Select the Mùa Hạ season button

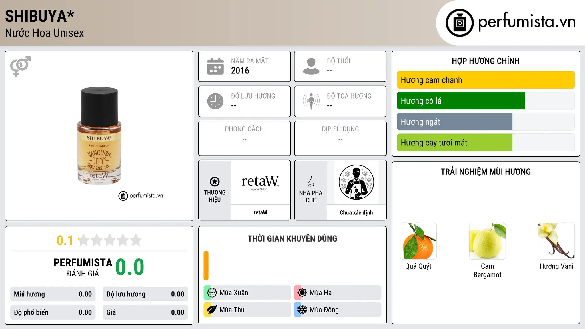[338, 293]
